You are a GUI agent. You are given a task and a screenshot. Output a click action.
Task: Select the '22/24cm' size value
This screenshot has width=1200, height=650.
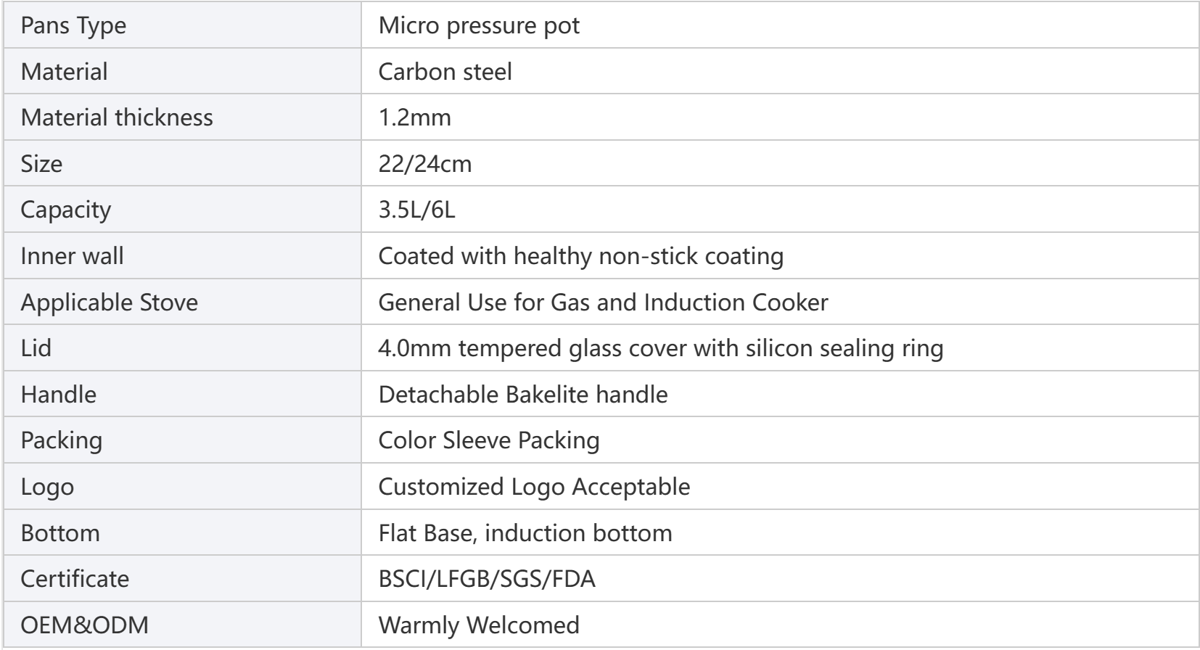pyautogui.click(x=424, y=163)
